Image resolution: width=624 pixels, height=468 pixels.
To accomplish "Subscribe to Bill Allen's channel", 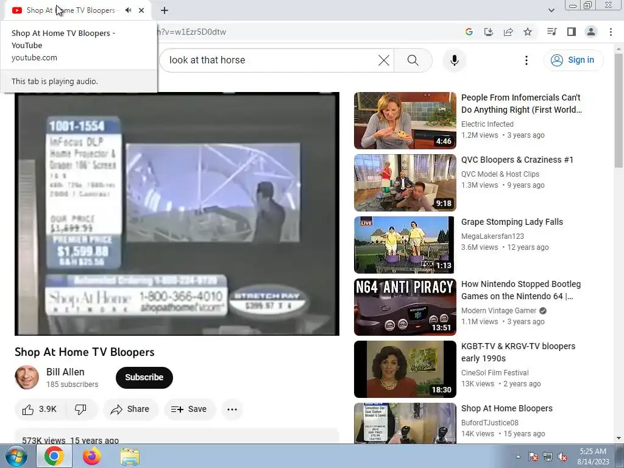I will 144,377.
